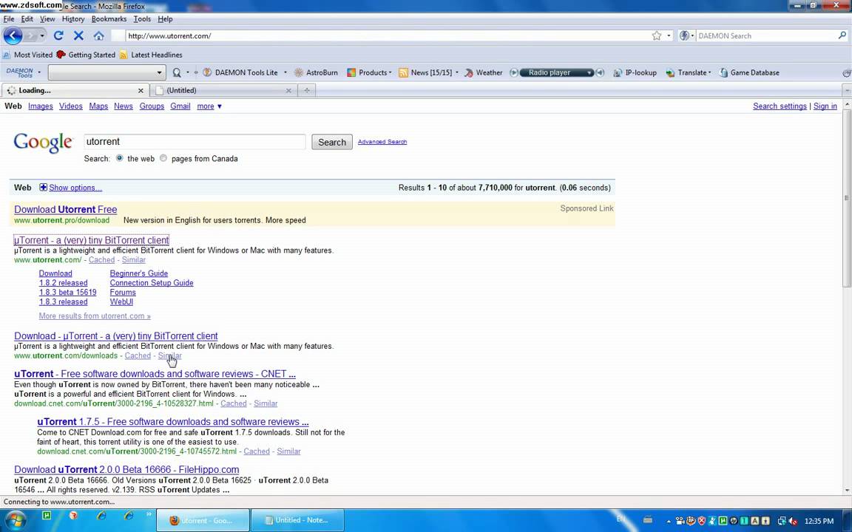
Task: Open Beginner's Guide sitelink
Action: tap(138, 273)
